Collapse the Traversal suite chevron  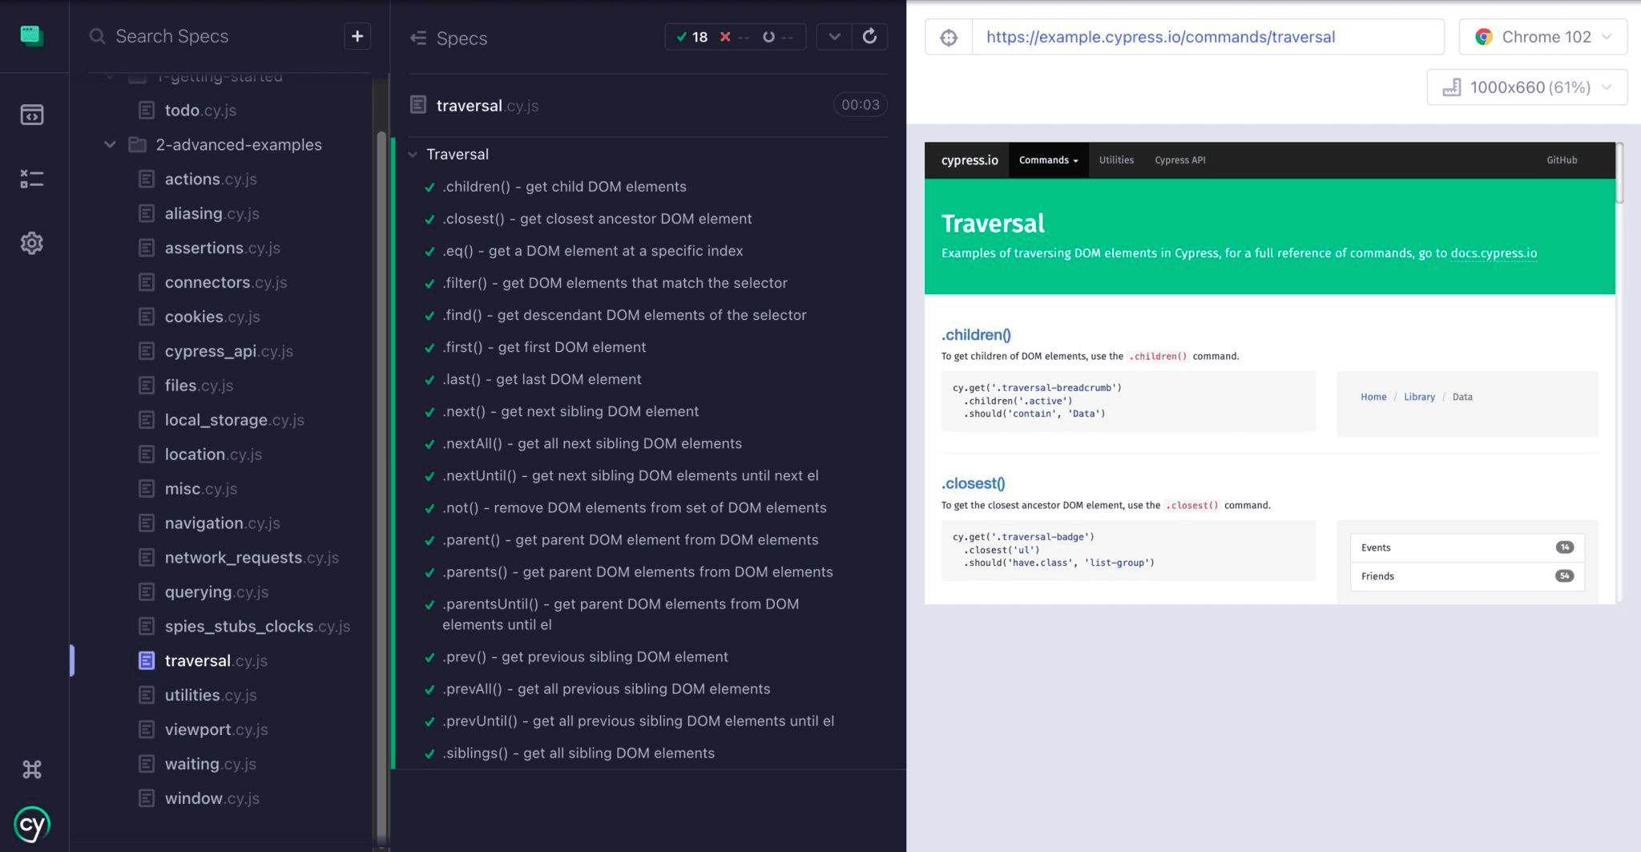point(413,154)
